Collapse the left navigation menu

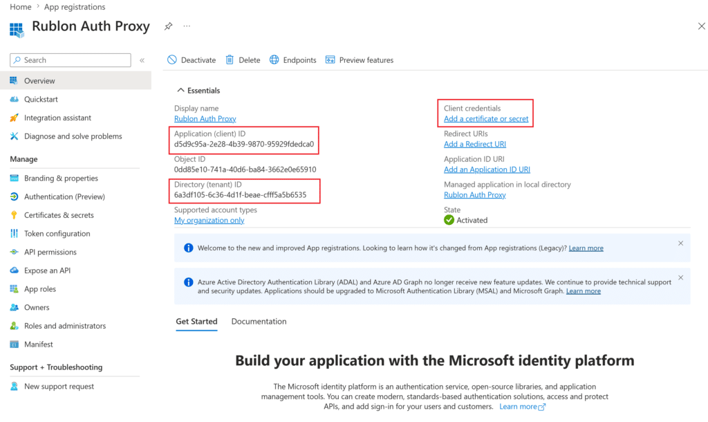coord(142,60)
